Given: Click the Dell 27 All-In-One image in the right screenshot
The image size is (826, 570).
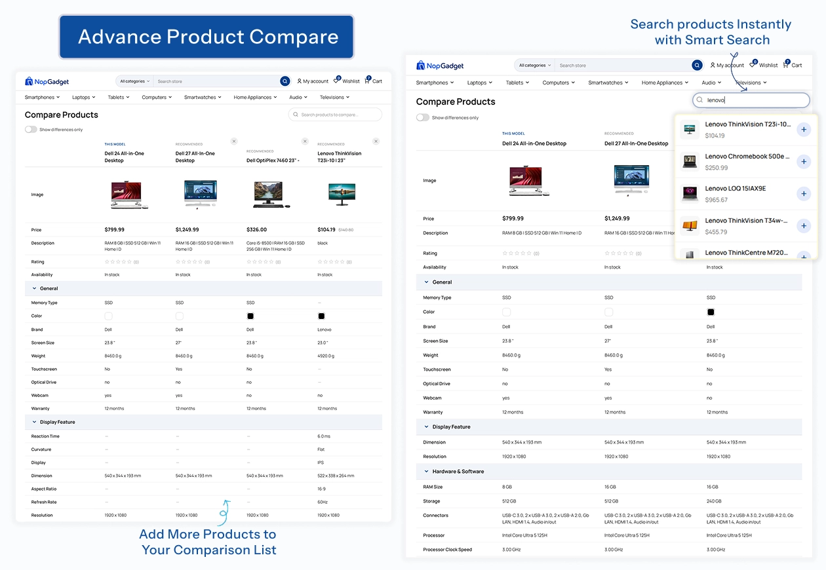Looking at the screenshot, I should (x=631, y=180).
